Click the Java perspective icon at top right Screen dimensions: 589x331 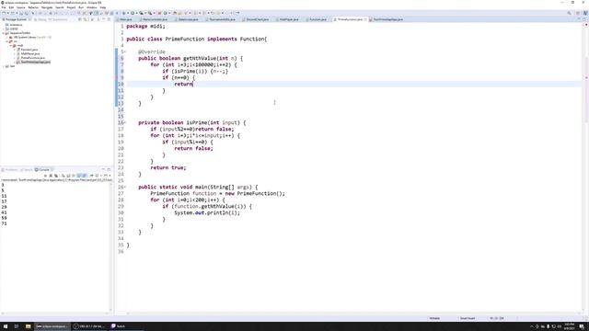click(585, 13)
